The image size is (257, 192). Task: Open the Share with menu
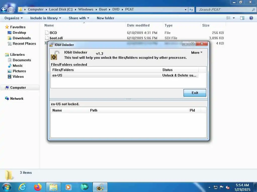(79, 18)
